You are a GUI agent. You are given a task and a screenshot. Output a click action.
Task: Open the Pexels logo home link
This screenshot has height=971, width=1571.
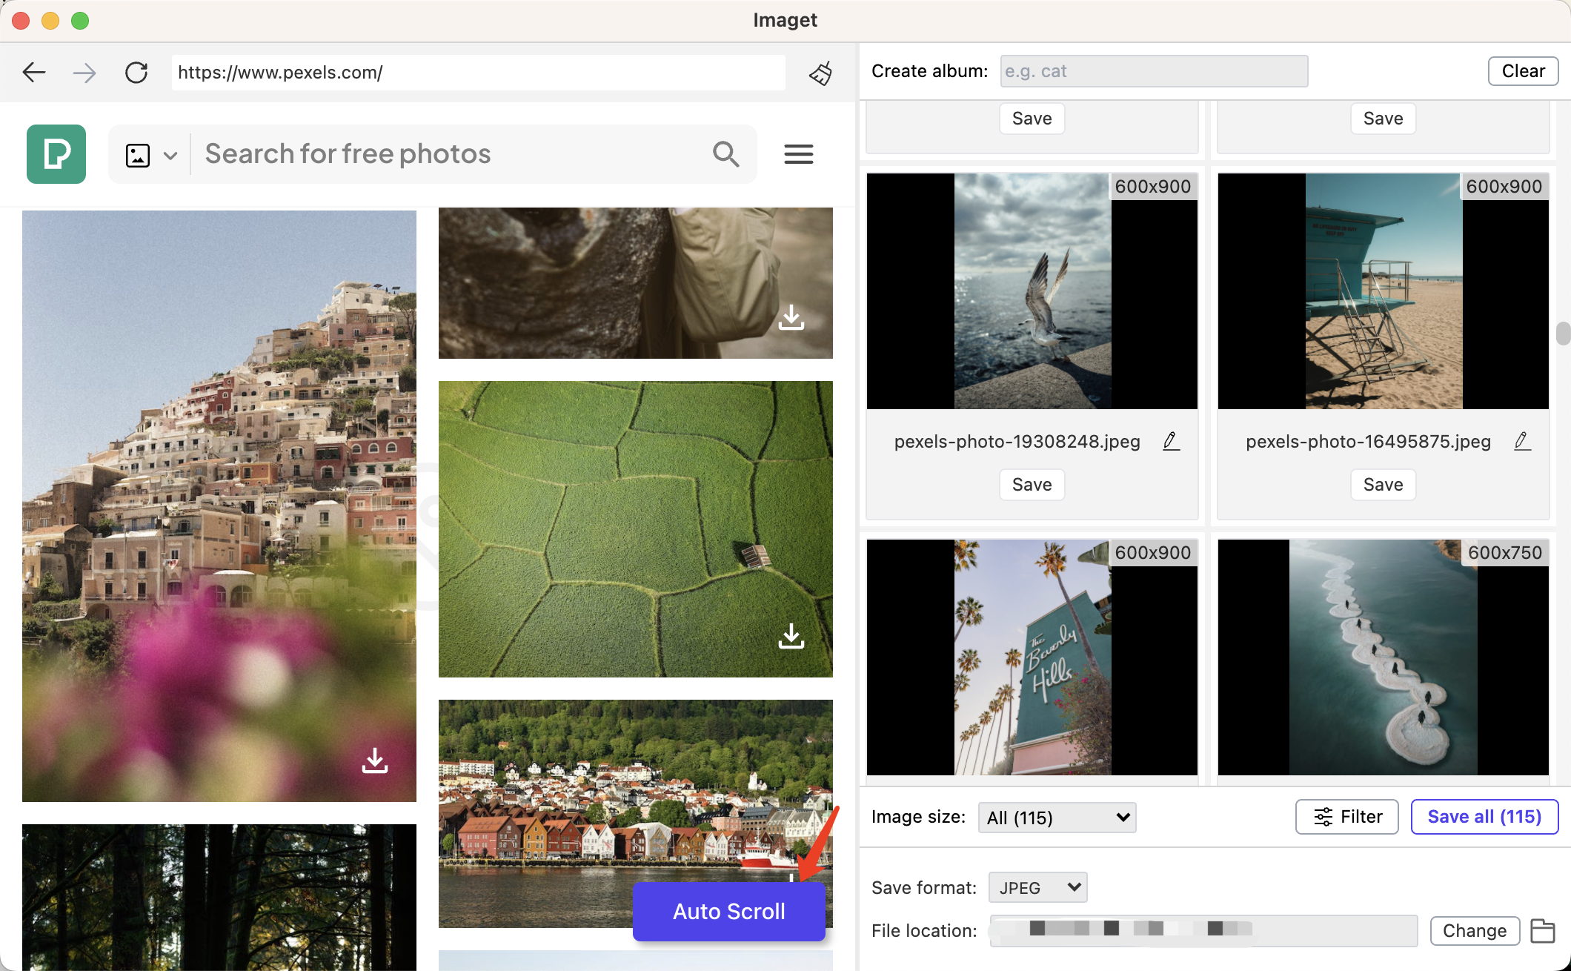[56, 154]
